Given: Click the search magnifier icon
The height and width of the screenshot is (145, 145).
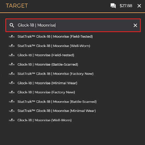Looking at the screenshot, I should coord(12,25).
